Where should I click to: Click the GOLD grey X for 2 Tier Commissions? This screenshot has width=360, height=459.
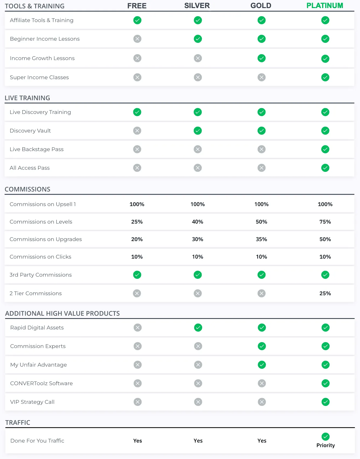pyautogui.click(x=262, y=293)
